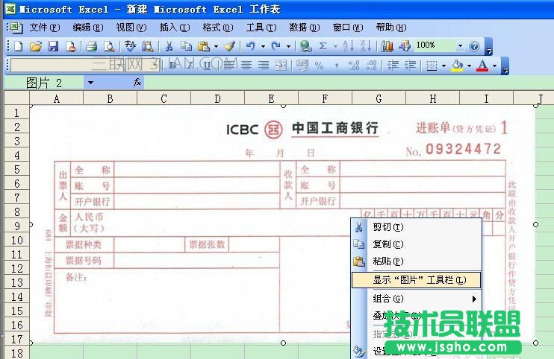Image resolution: width=554 pixels, height=359 pixels.
Task: Sort descending with the Z-A icon
Action: 365,46
